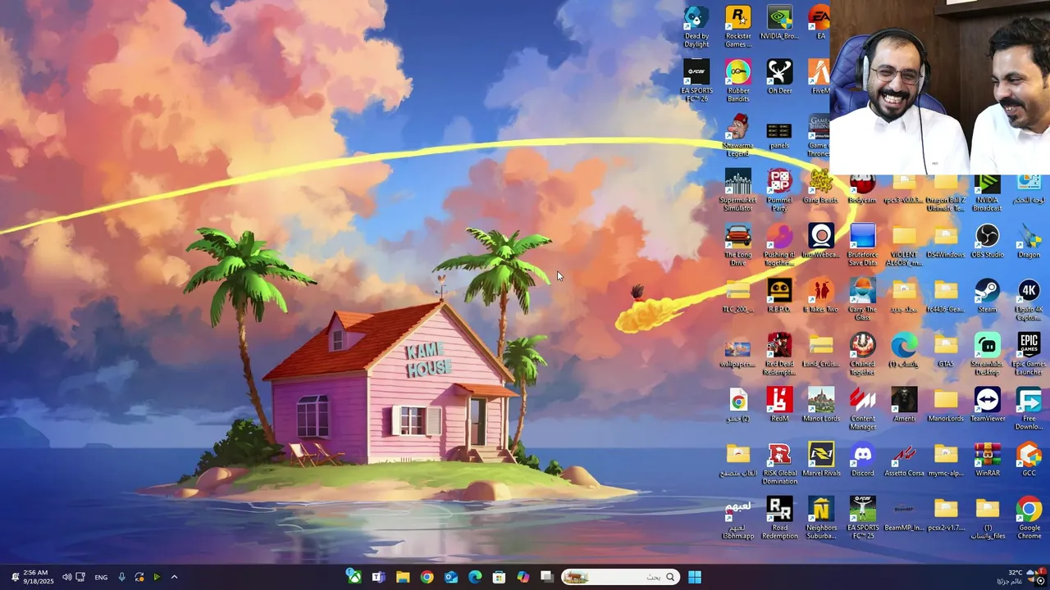Image resolution: width=1050 pixels, height=590 pixels.
Task: Open the panels desktop item
Action: (x=779, y=133)
